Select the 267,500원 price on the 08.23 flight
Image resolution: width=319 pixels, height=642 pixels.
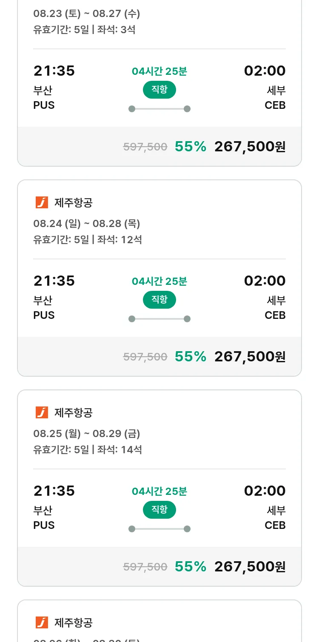tap(250, 147)
